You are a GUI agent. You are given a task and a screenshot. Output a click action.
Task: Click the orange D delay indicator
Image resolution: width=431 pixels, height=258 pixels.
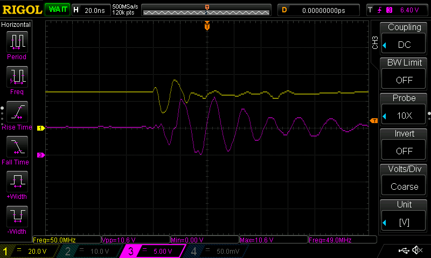(284, 10)
